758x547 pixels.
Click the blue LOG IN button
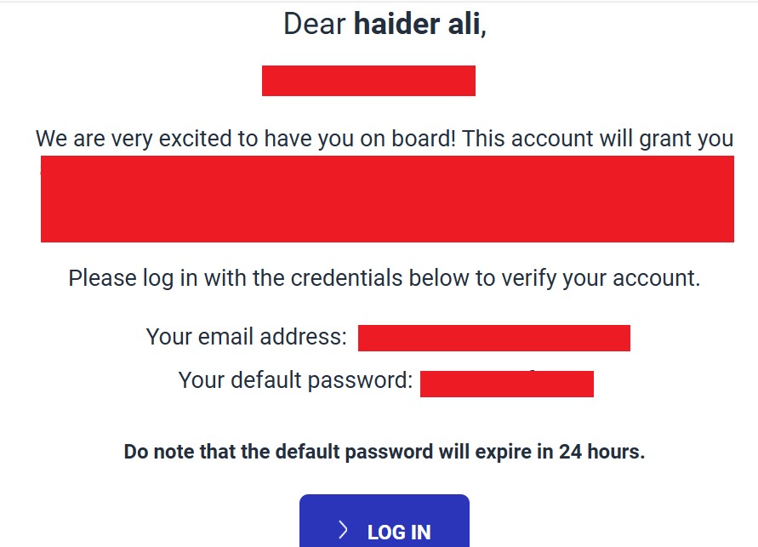pos(385,521)
